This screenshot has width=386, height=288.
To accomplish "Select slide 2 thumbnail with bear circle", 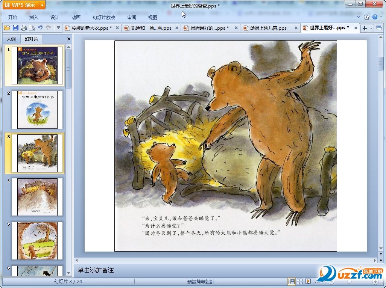I will pos(37,110).
